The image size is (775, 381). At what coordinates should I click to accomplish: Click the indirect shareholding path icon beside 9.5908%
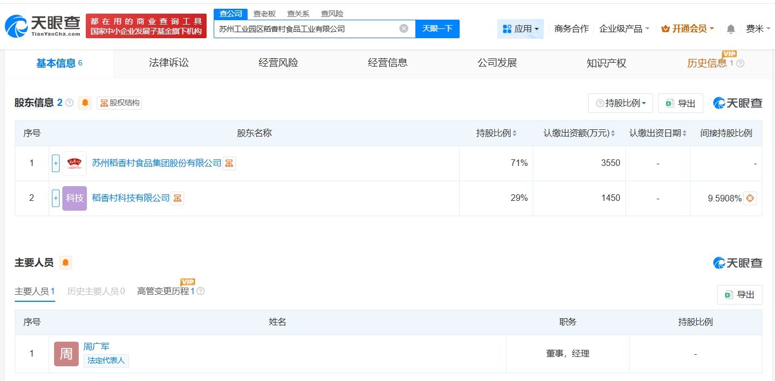[x=750, y=198]
